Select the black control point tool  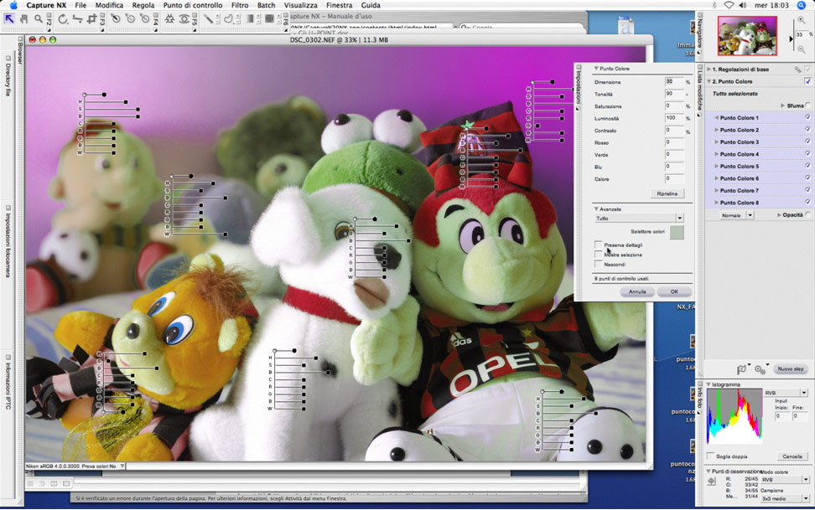click(x=116, y=19)
